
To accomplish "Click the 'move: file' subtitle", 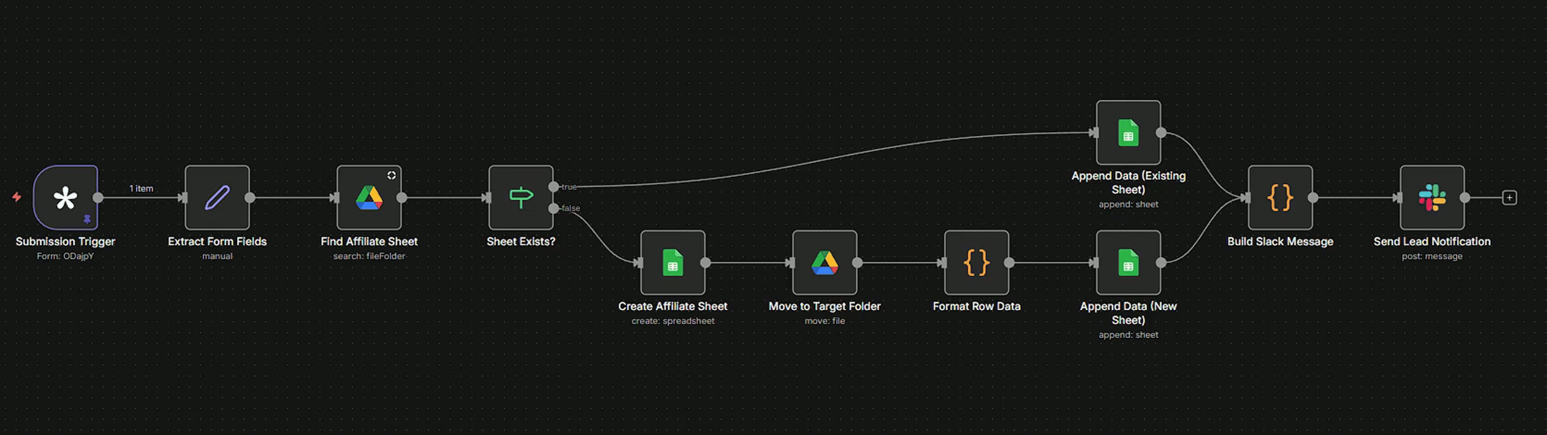I will tap(825, 321).
